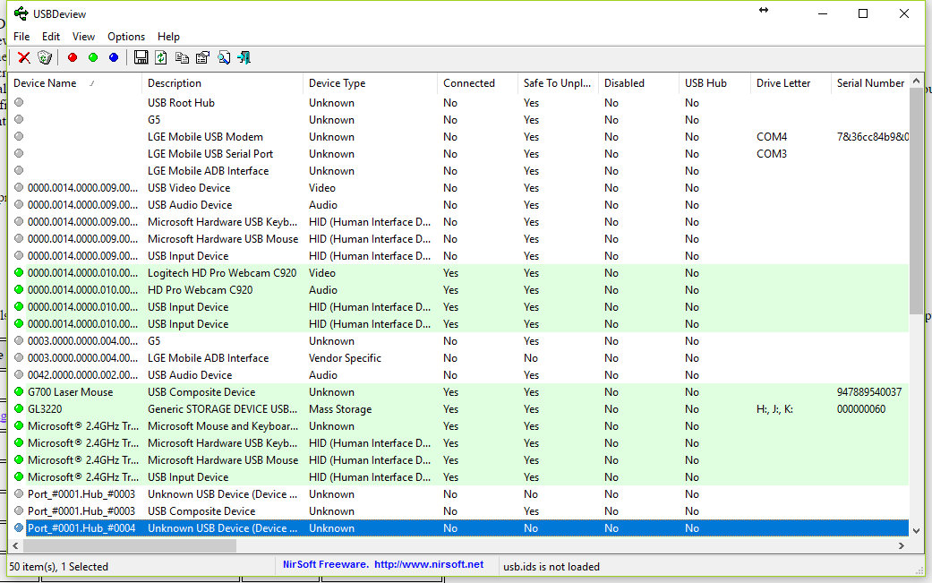This screenshot has height=583, width=932.
Task: Click serial number 947889540037
Action: [869, 392]
